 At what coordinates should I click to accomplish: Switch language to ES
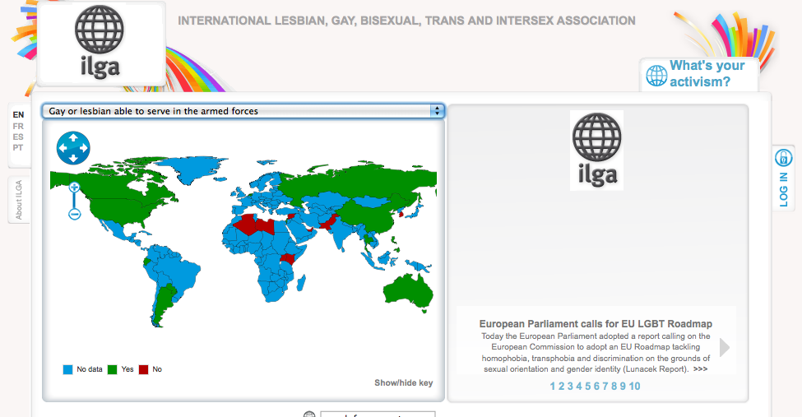[x=18, y=137]
